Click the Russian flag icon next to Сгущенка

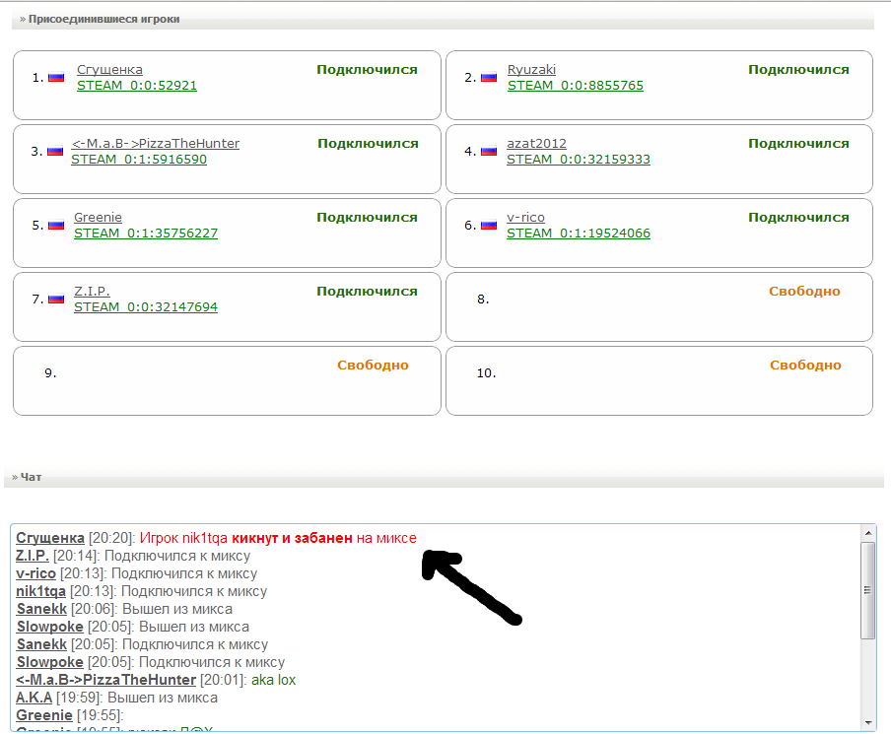[56, 77]
